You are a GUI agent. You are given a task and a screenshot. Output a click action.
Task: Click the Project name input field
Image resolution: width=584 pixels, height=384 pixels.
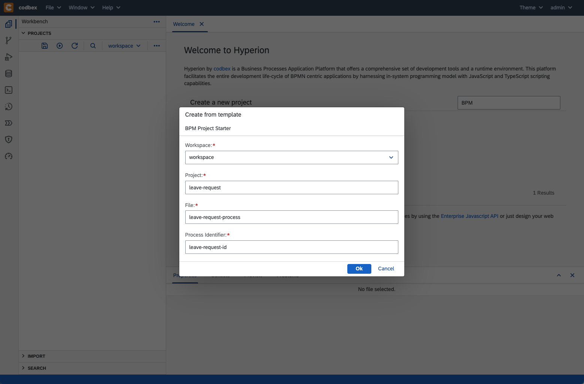click(292, 187)
